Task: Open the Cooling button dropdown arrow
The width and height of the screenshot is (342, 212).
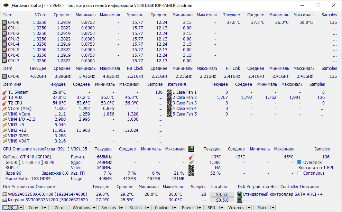Action: 174,208
